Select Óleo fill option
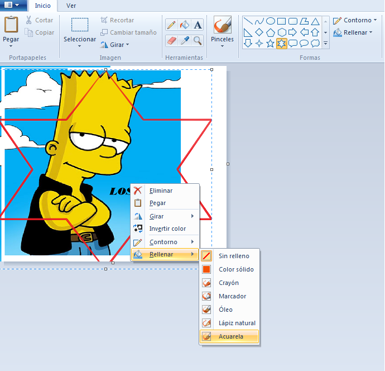Image resolution: width=385 pixels, height=371 pixels. pos(229,310)
